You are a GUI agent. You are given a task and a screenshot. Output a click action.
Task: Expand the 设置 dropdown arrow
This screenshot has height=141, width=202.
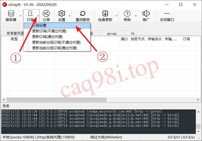point(69,16)
